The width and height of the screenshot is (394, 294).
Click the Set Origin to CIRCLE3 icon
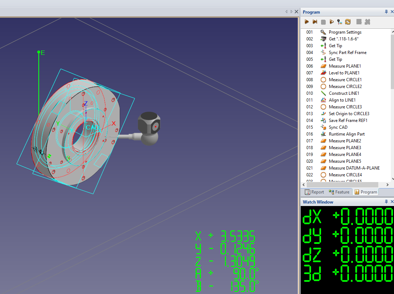[x=323, y=114]
